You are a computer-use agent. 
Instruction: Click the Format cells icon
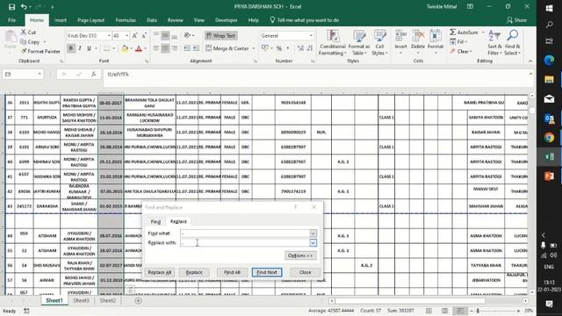coord(436,36)
